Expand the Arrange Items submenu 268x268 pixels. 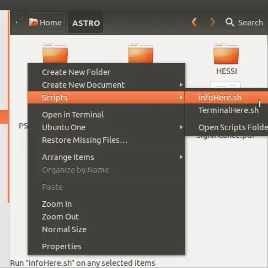[106, 157]
